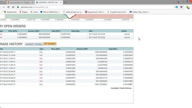The width and height of the screenshot is (192, 108).
Task: Open the Авиабилеты bookmark
Action: click(x=10, y=12)
